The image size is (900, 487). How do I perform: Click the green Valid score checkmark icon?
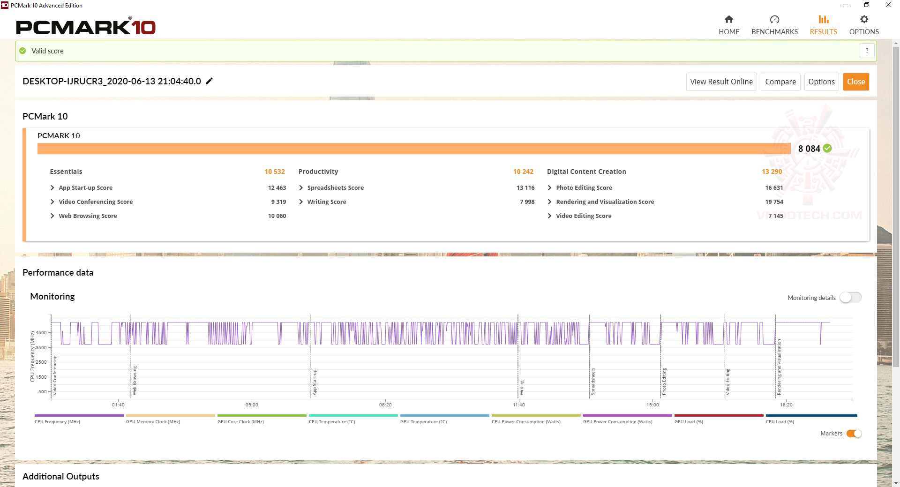22,51
